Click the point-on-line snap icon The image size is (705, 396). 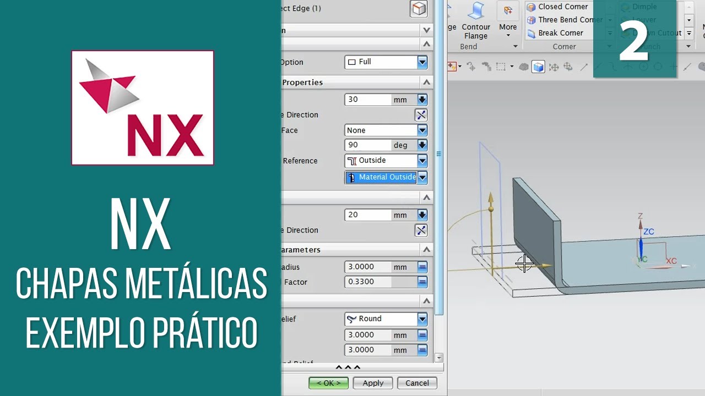click(x=687, y=67)
